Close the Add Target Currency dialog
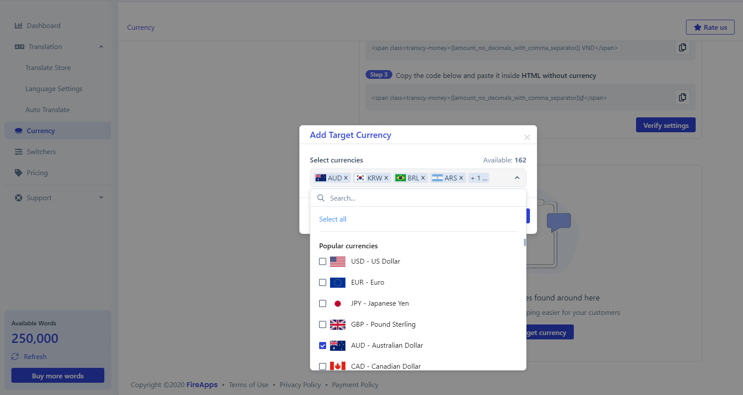Viewport: 743px width, 395px height. pos(527,138)
